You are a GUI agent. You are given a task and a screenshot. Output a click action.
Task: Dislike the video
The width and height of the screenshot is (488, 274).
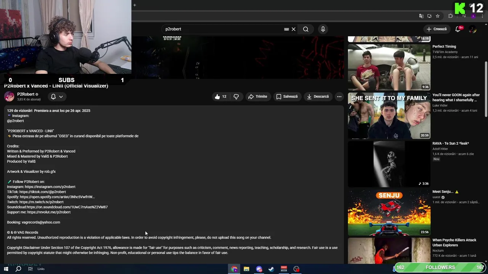tap(236, 97)
